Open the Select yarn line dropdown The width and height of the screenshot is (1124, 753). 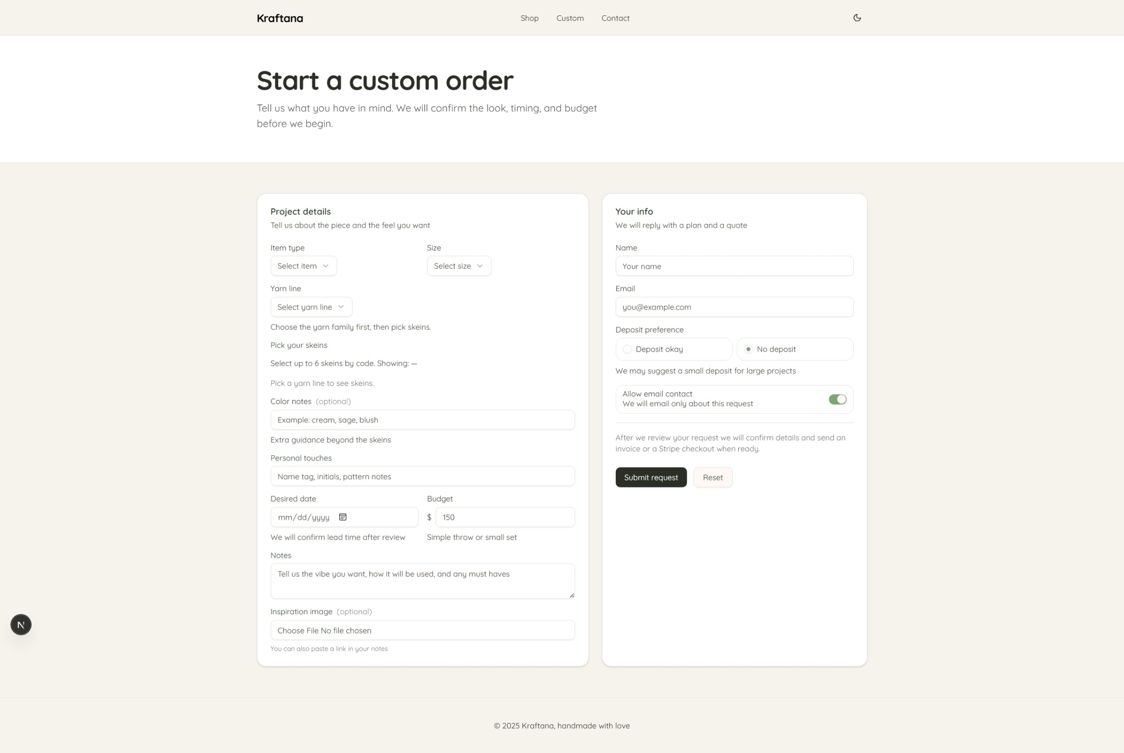pos(311,307)
